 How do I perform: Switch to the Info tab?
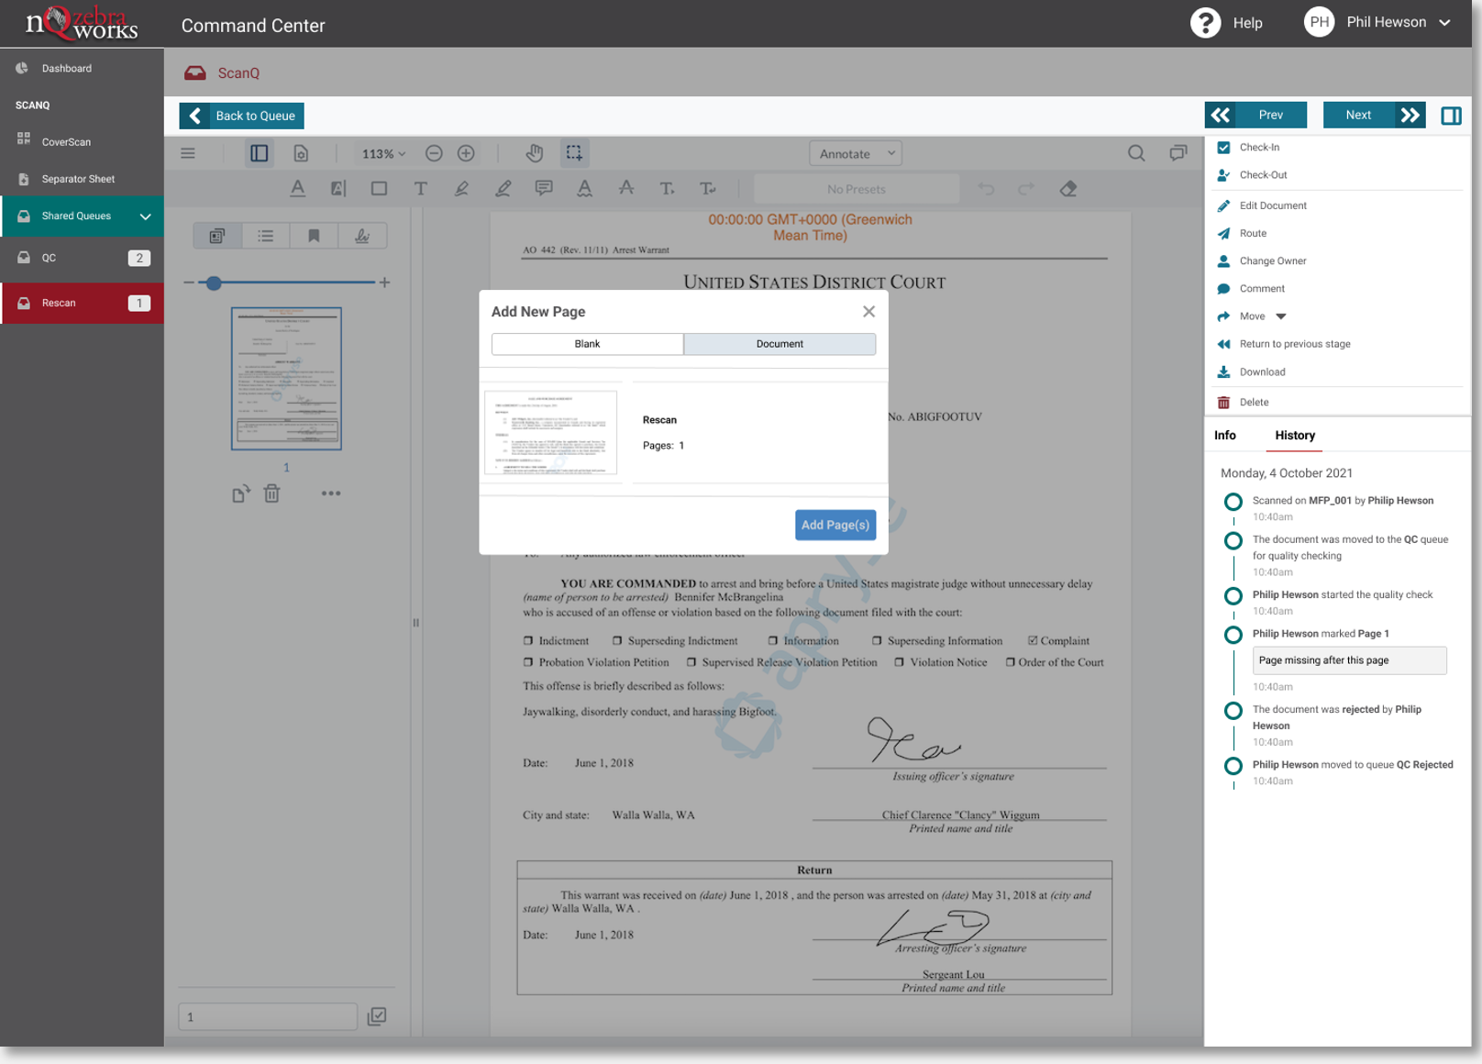tap(1225, 436)
